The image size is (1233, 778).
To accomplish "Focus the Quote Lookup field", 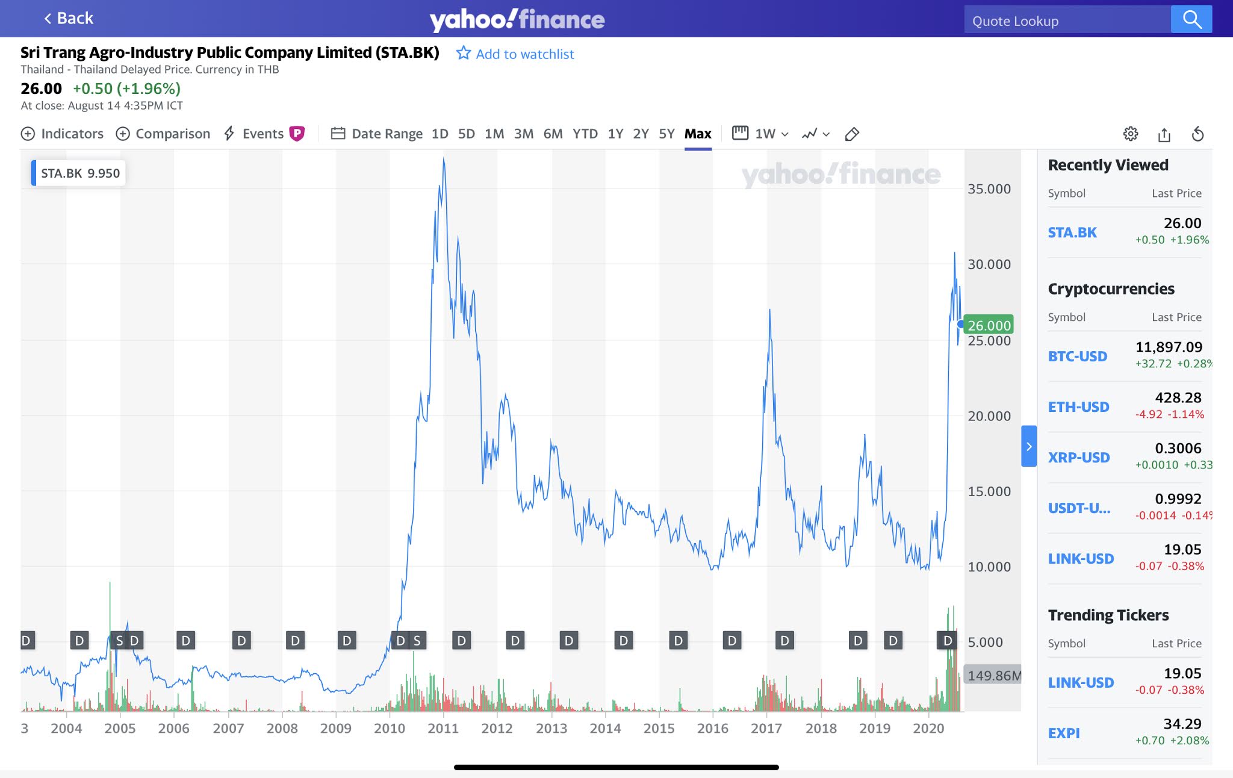I will click(1067, 20).
